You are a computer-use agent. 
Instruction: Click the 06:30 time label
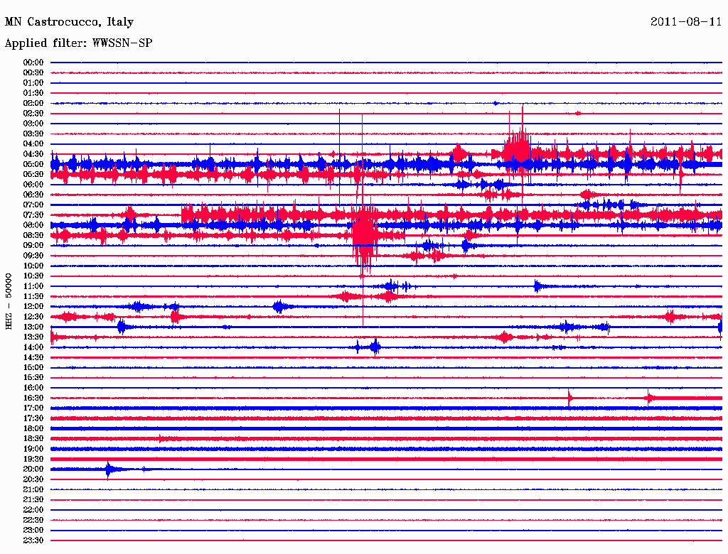pos(33,195)
